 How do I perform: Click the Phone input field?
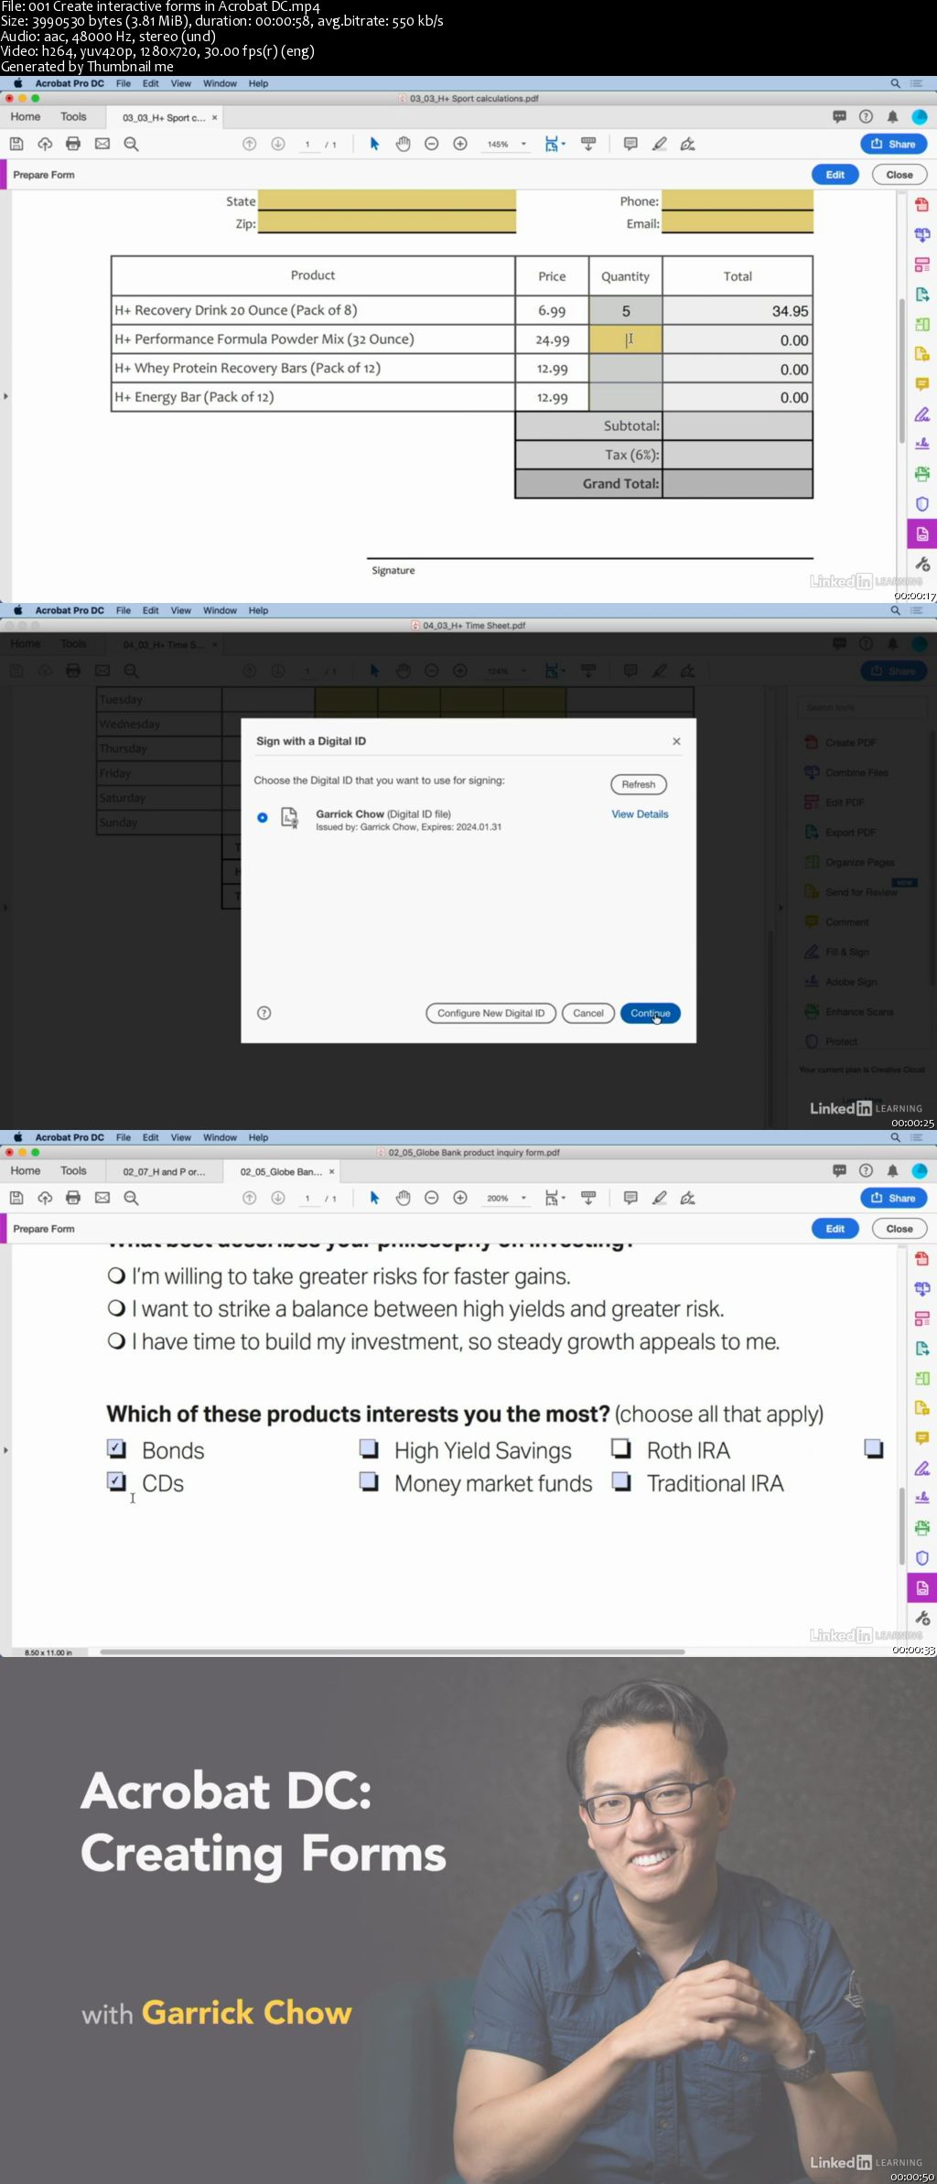point(738,200)
